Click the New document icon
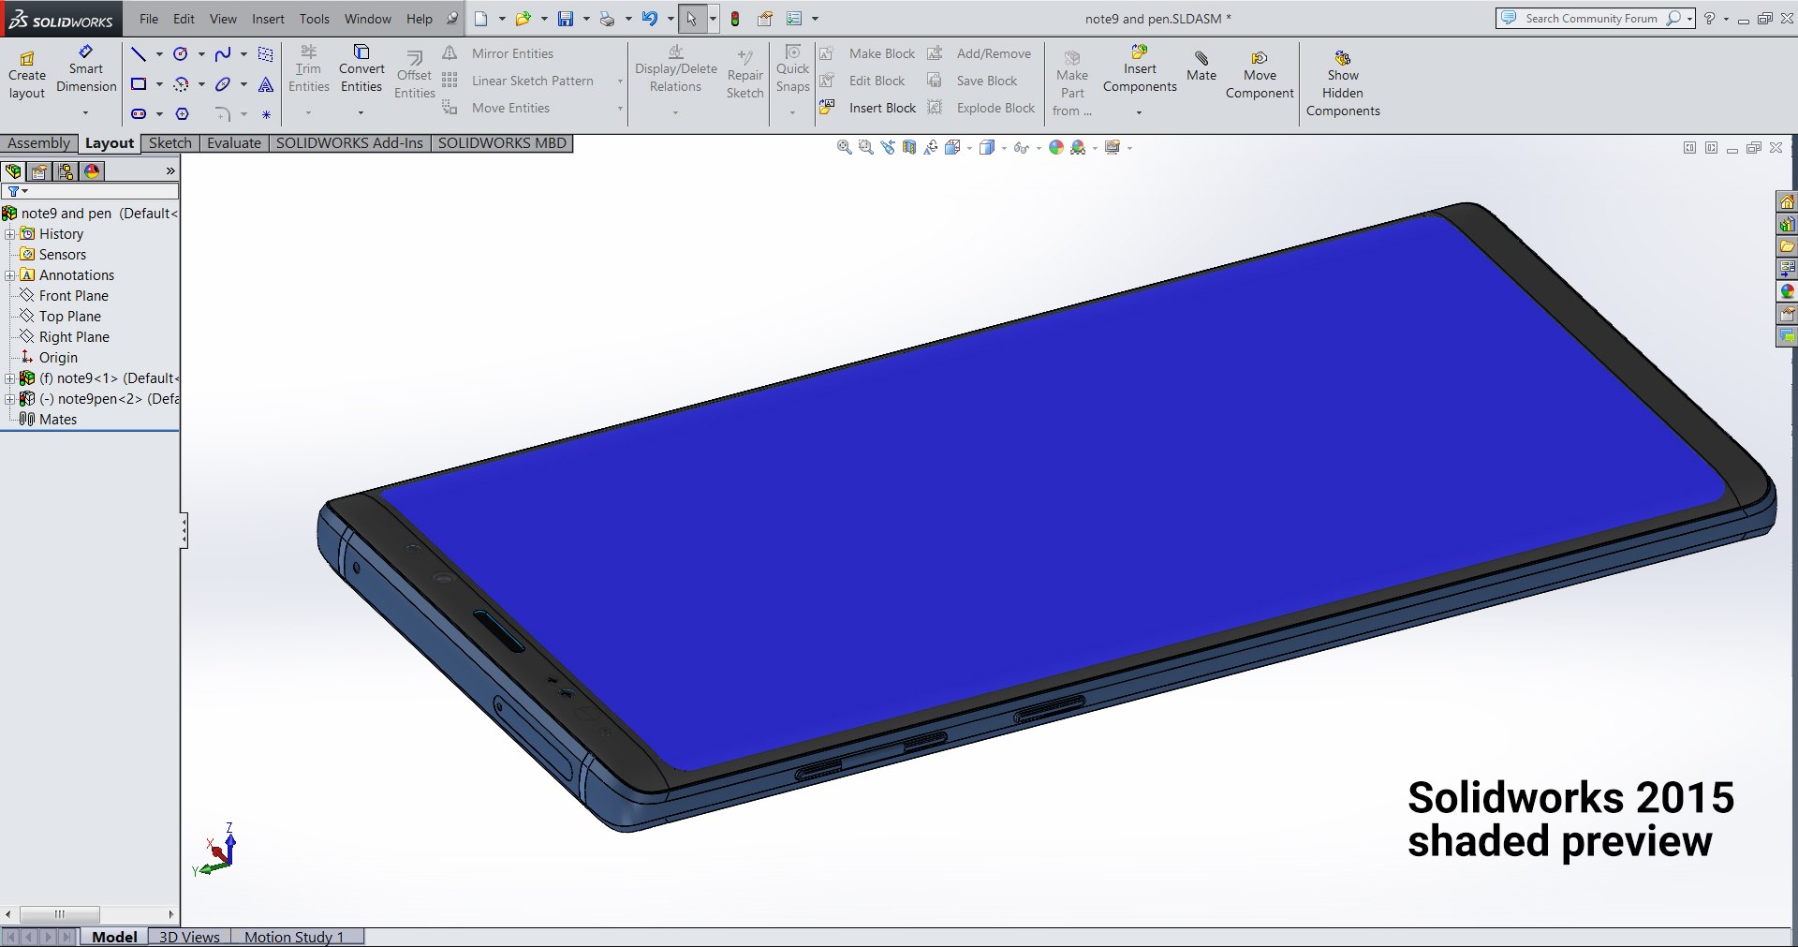 (x=481, y=19)
